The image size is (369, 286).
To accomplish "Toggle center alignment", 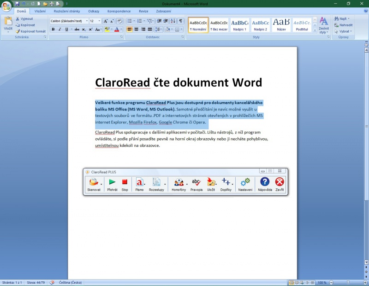I will (136, 29).
